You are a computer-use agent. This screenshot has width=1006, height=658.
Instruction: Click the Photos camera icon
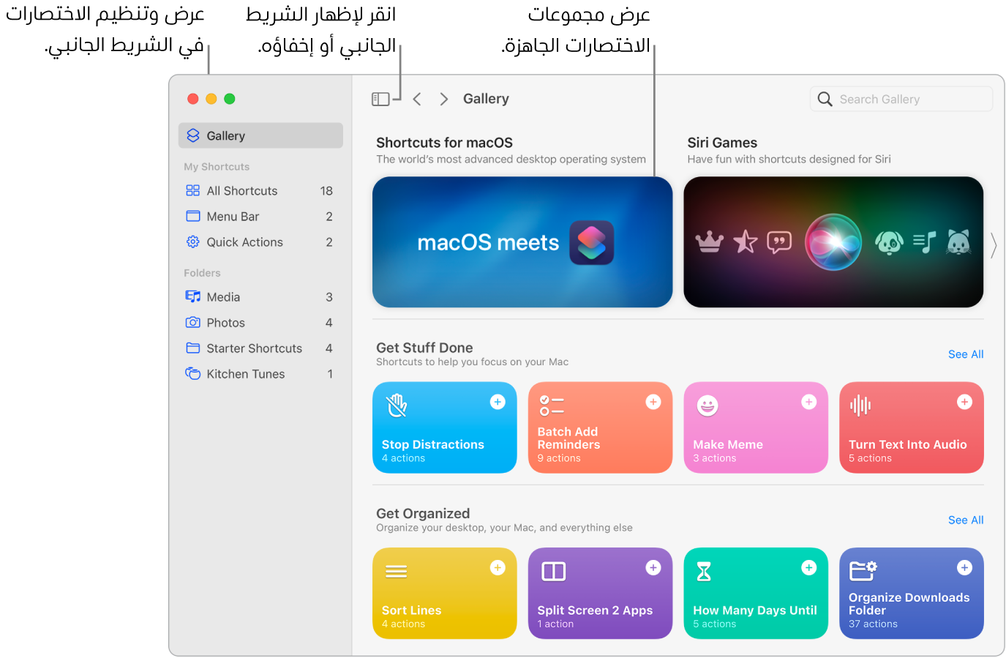click(x=193, y=322)
